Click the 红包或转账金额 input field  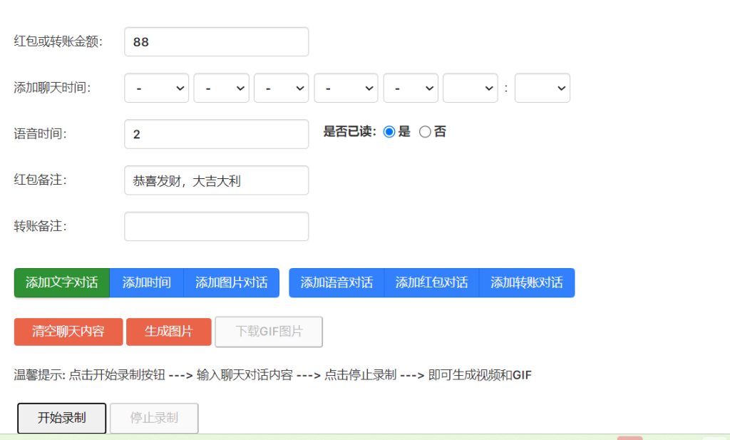point(216,41)
